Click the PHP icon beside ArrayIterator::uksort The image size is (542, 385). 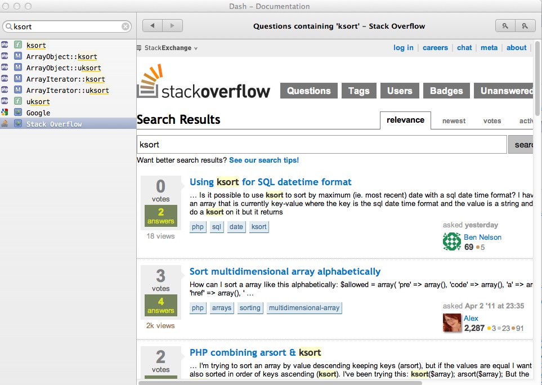coord(5,90)
